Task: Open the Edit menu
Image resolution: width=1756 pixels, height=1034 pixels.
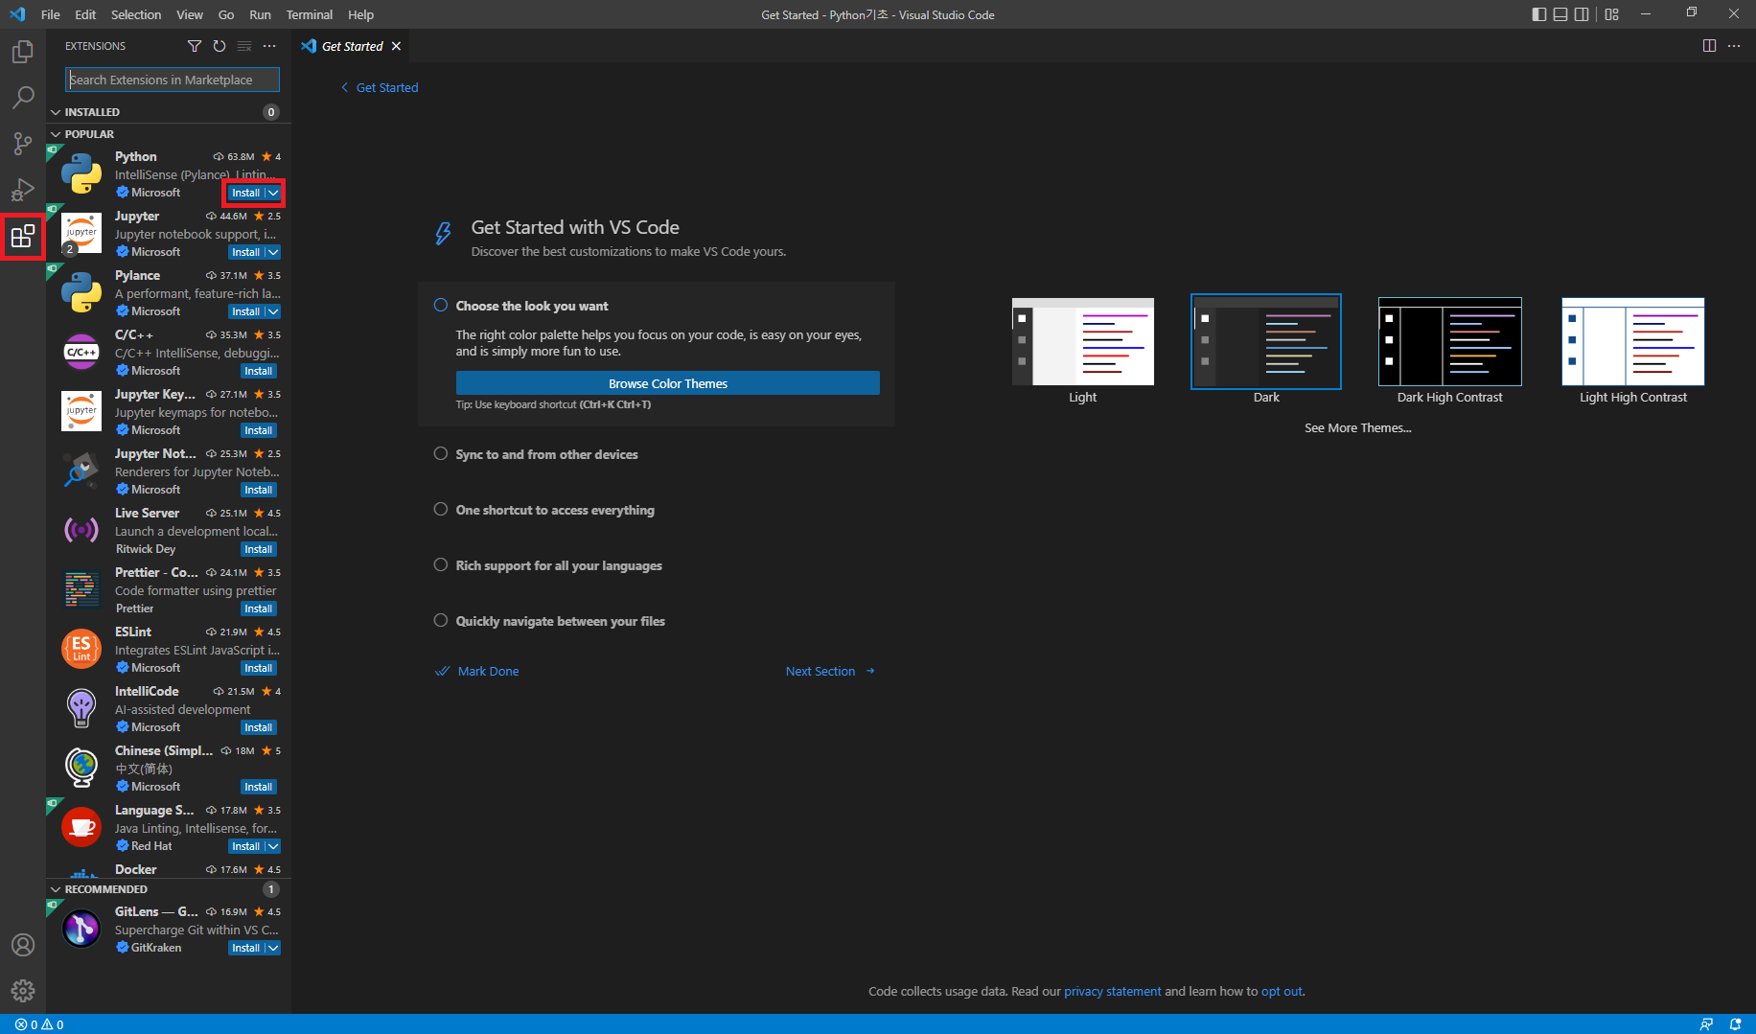Action: coord(85,14)
